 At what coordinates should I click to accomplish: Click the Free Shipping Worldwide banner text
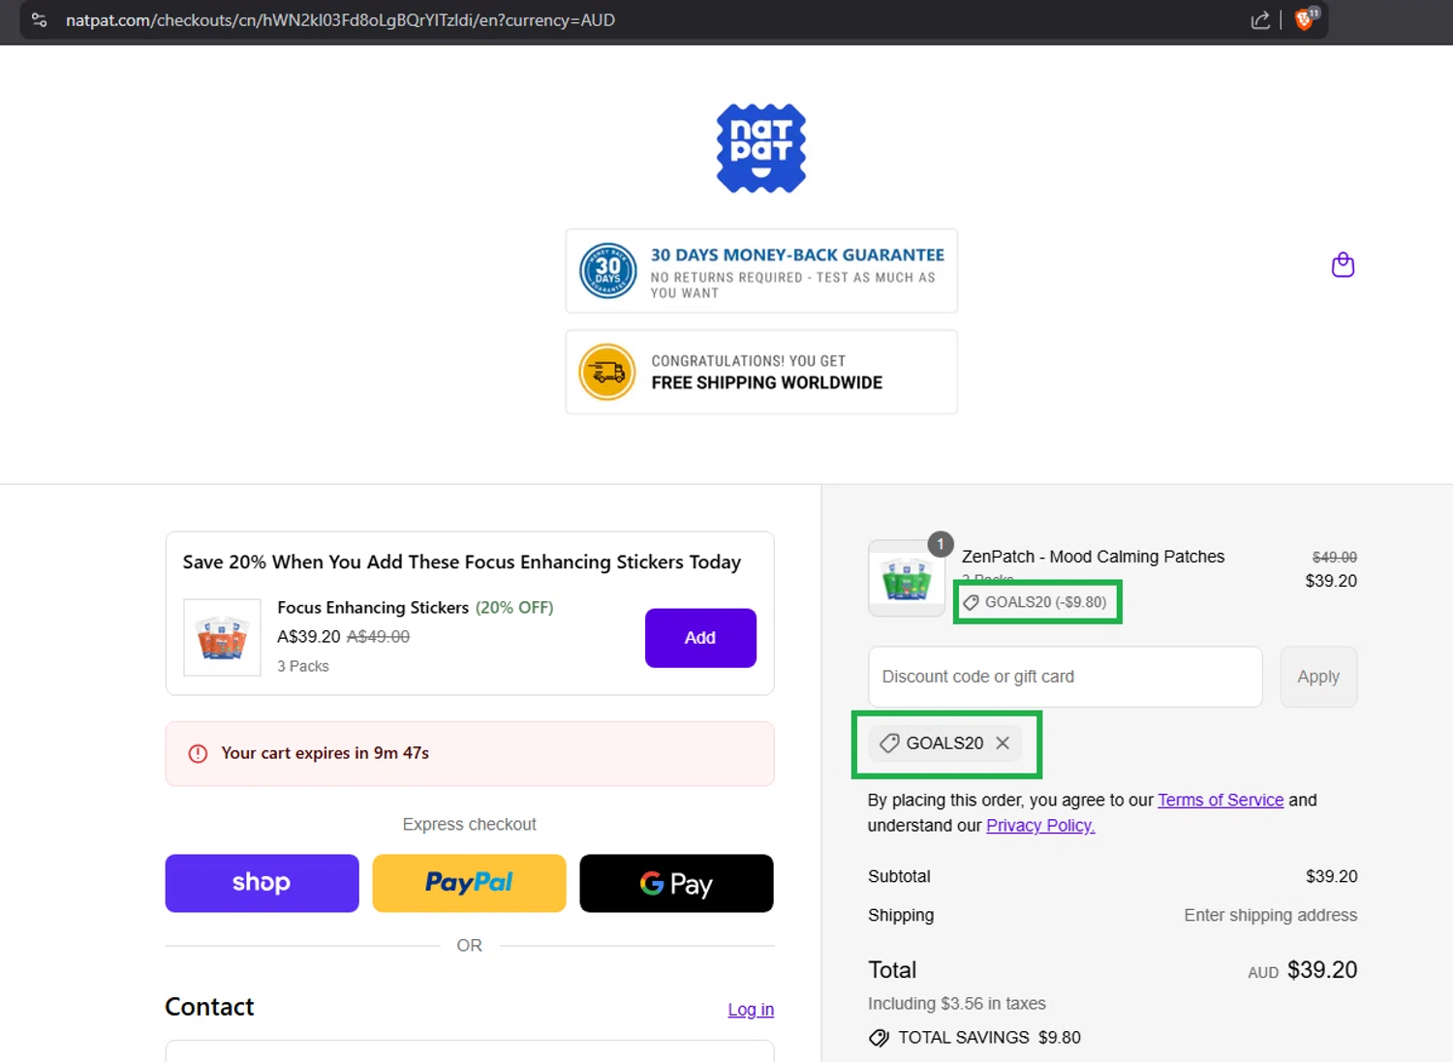tap(767, 382)
